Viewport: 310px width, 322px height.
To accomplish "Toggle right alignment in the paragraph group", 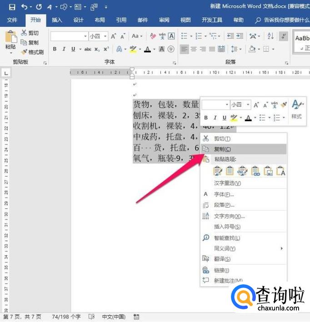I will tap(203, 49).
